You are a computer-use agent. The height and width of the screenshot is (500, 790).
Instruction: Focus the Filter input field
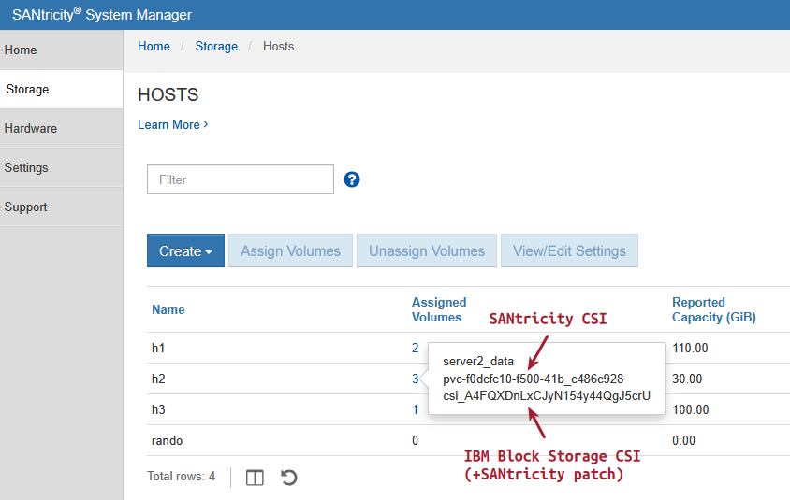[241, 179]
